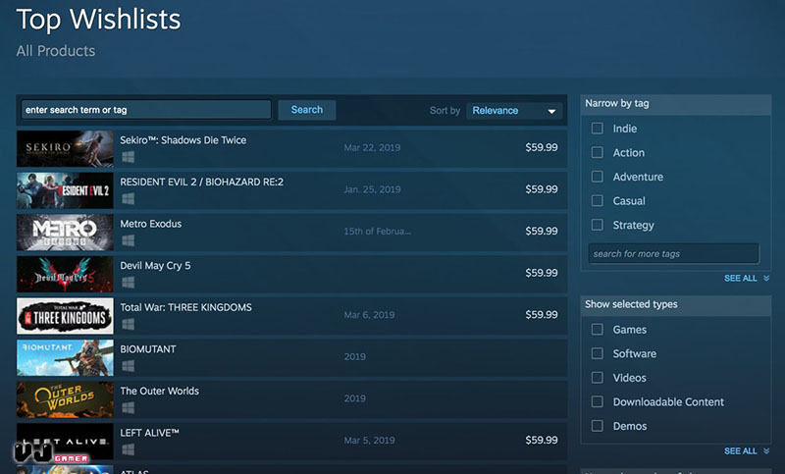Open the Resident Evil 2 thumbnail
Viewport: 785px width, 474px height.
65,190
